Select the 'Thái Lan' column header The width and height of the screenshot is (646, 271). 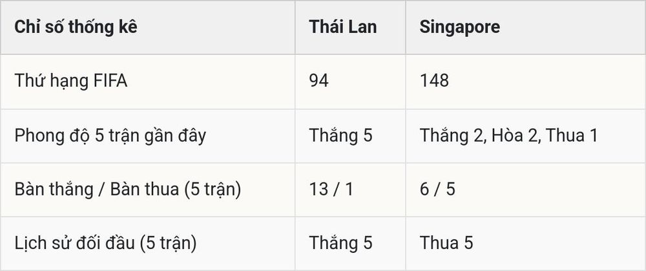click(343, 27)
